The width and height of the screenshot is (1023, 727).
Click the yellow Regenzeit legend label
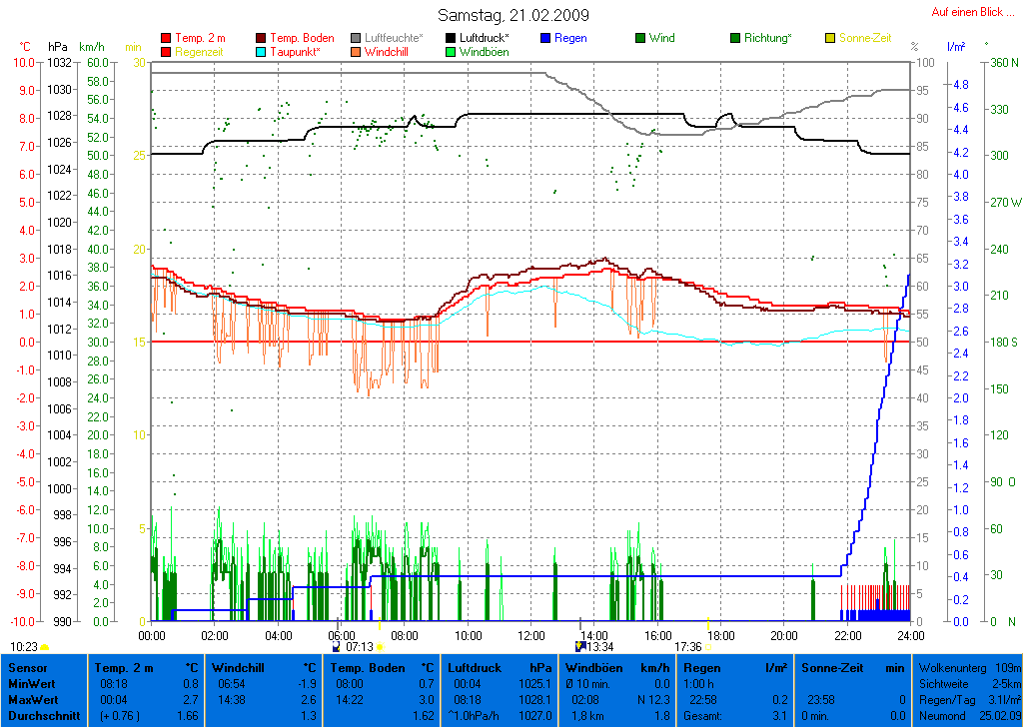201,51
